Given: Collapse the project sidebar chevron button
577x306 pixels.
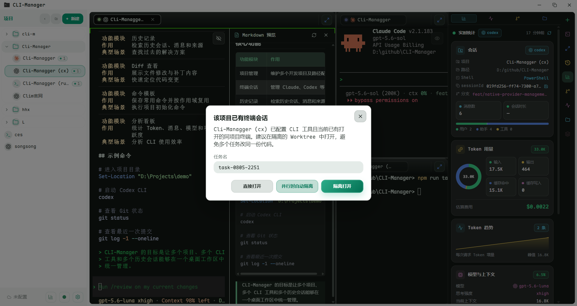Looking at the screenshot, I should (x=45, y=19).
